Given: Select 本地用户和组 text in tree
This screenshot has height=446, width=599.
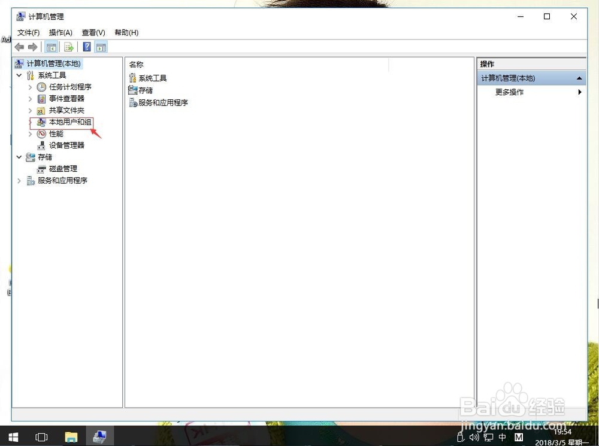Looking at the screenshot, I should [70, 122].
